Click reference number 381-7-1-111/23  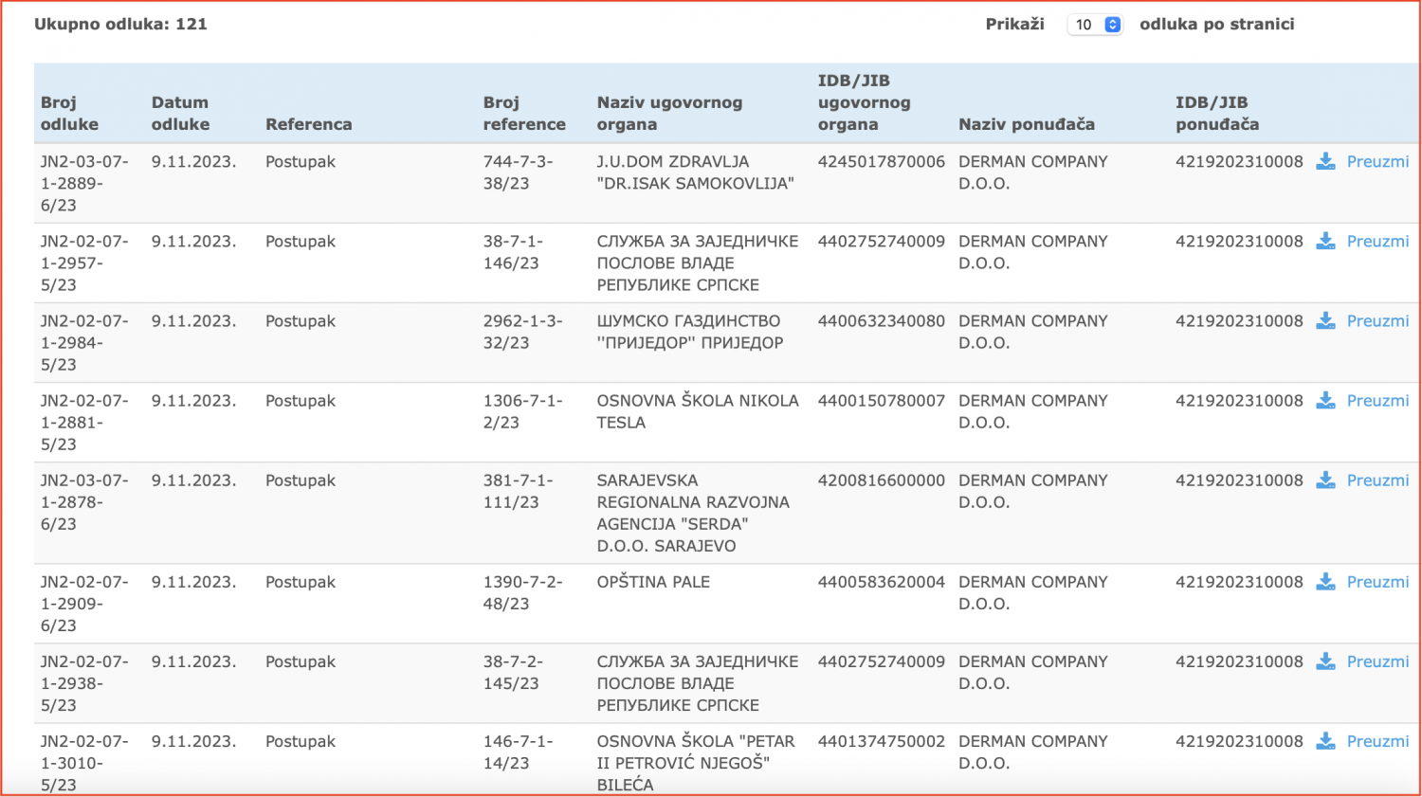pos(518,491)
